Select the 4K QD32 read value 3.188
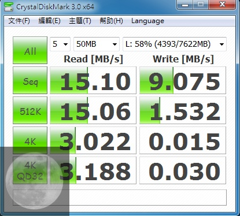The height and width of the screenshot is (216, 240). tap(93, 170)
